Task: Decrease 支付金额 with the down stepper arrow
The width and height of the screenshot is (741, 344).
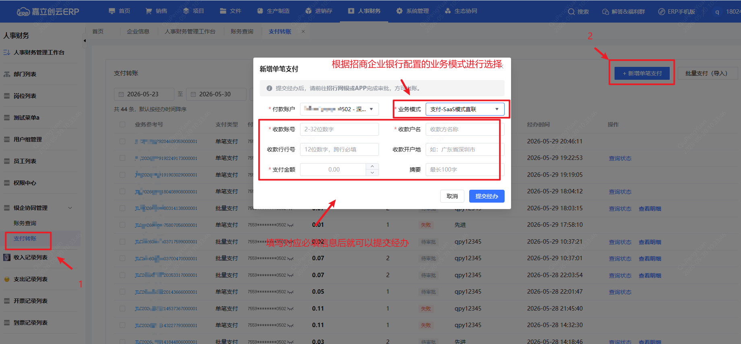Action: [372, 173]
